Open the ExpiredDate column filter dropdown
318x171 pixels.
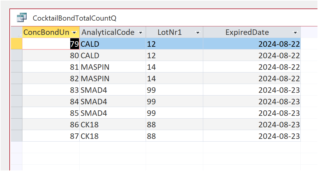pyautogui.click(x=295, y=32)
